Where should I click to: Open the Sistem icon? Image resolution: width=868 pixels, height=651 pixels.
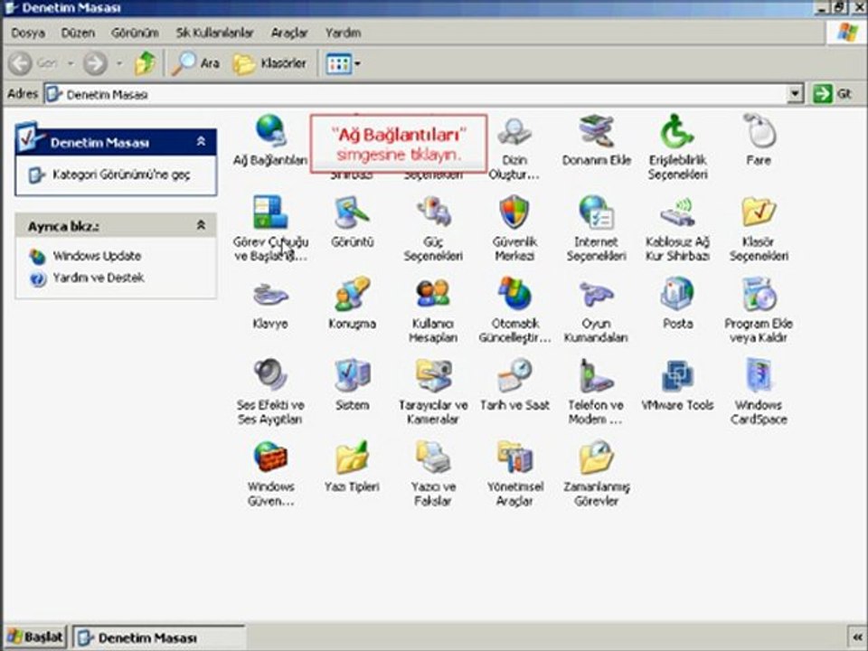[352, 375]
